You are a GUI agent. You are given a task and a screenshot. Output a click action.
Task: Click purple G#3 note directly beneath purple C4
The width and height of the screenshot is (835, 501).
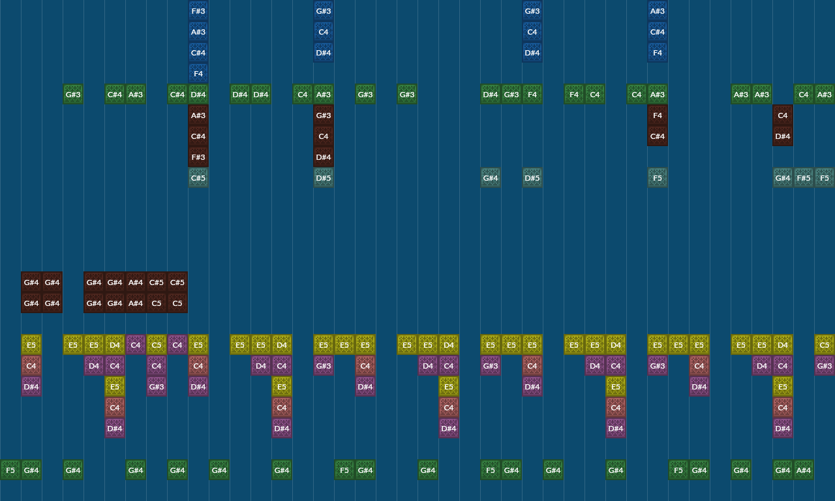pos(157,387)
